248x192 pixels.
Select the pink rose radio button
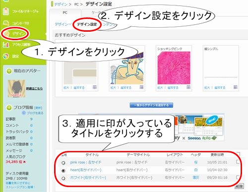(63, 163)
